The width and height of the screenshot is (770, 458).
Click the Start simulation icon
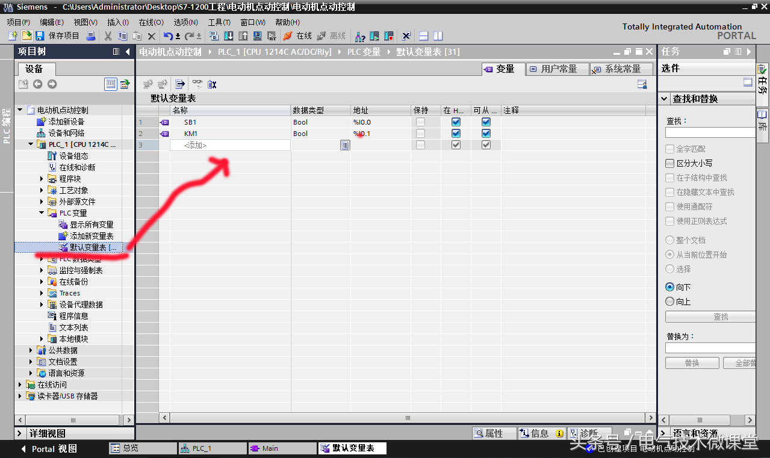coord(258,36)
